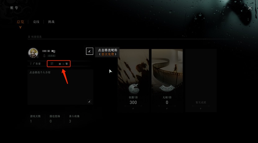Screen dimensions: 258x143
Task: Click the grid icon inside the red box
Action: [52, 64]
